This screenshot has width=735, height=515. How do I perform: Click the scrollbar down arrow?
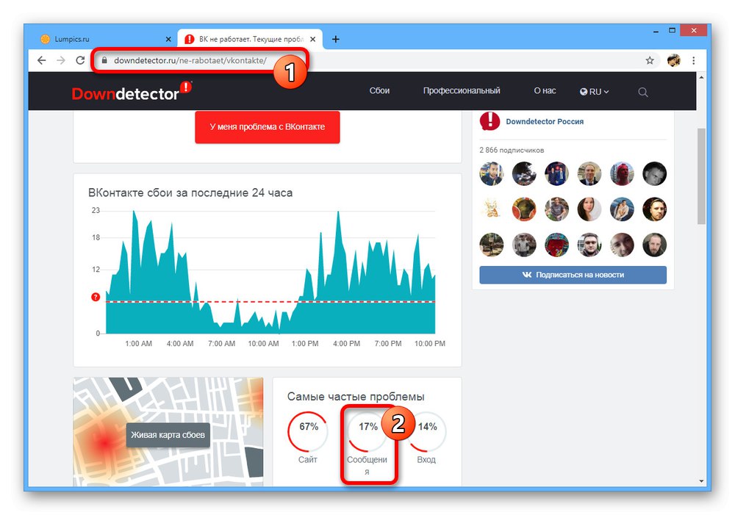(701, 481)
